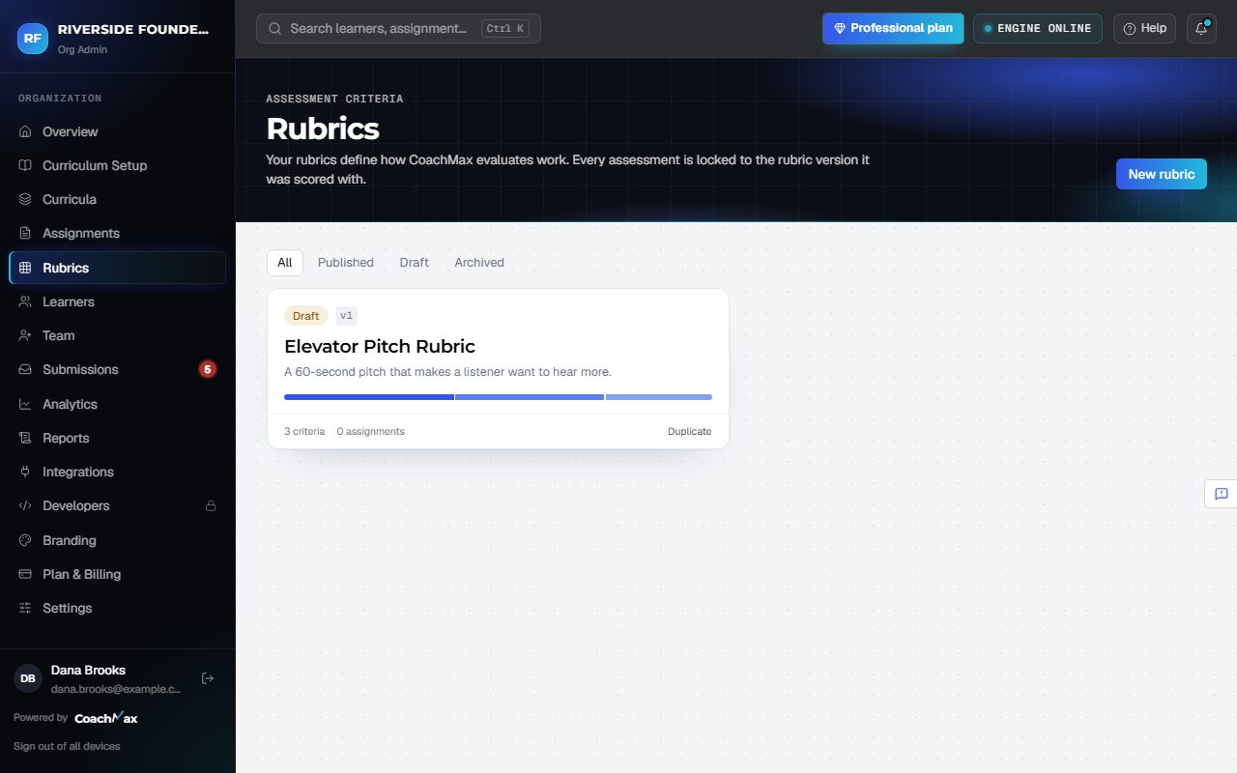Click the Settings sliders icon

(25, 608)
